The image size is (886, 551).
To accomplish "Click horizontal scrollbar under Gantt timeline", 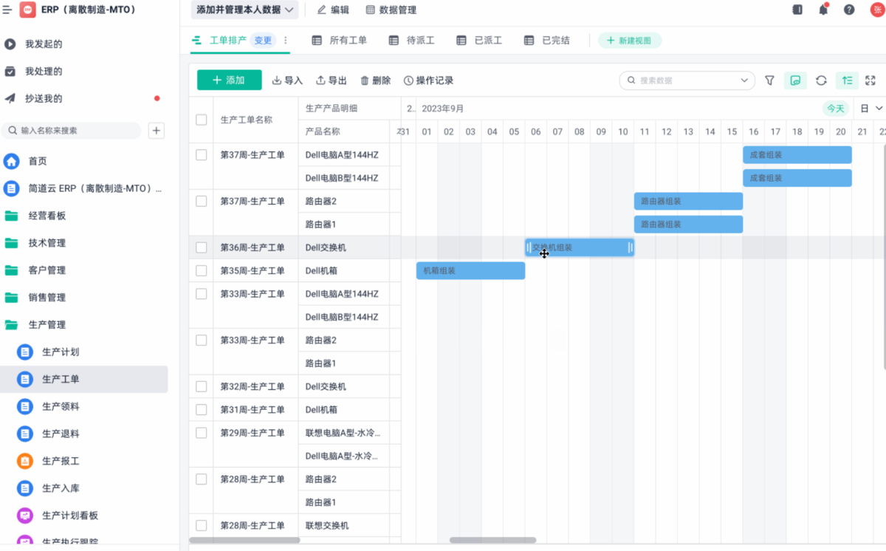I will [x=492, y=540].
